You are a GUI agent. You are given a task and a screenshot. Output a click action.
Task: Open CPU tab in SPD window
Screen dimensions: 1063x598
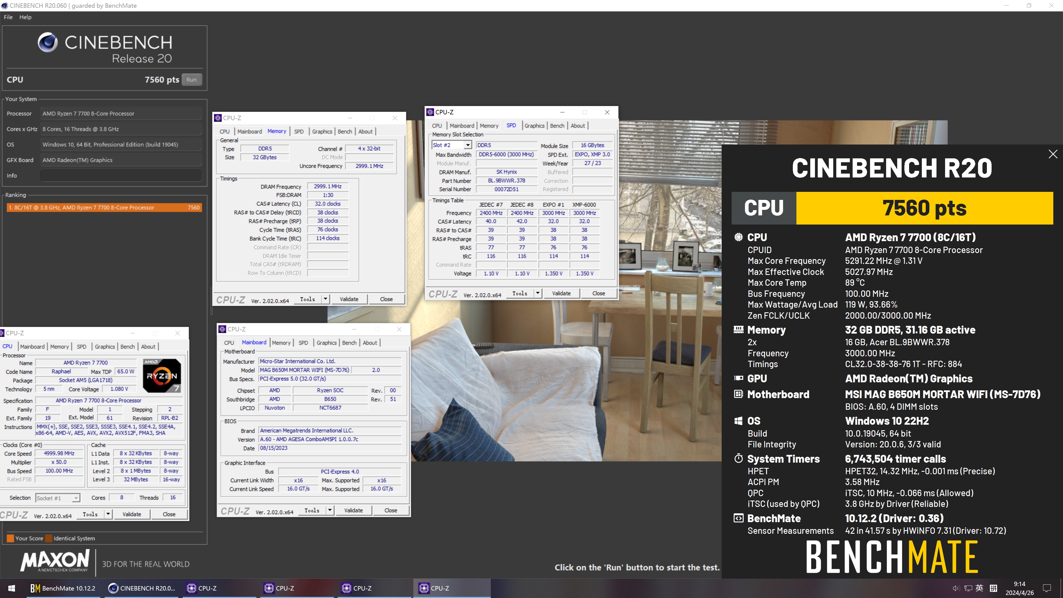click(x=437, y=126)
